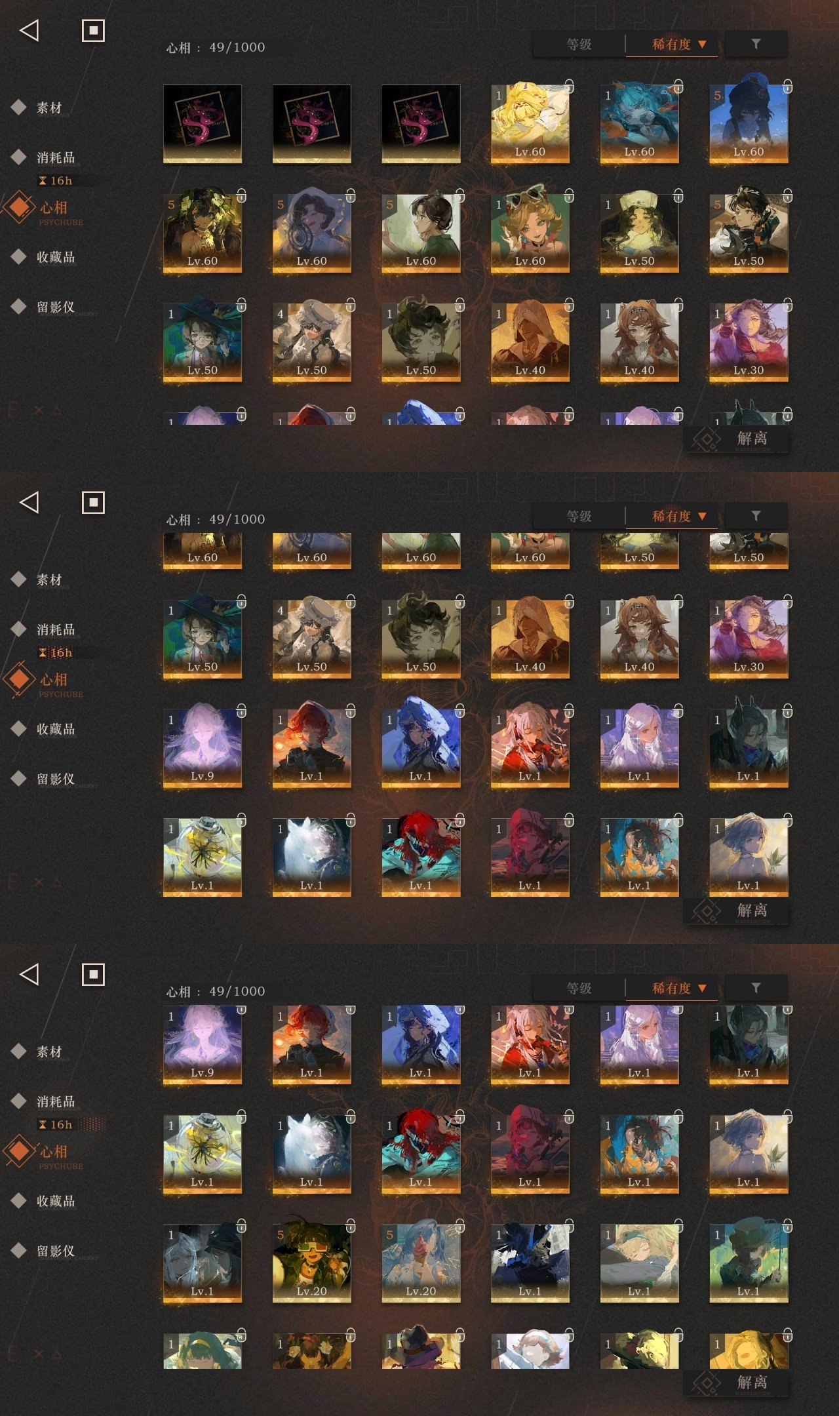Toggle lock on green-goggles Lv.20 psychube
The height and width of the screenshot is (1416, 839).
click(351, 1225)
